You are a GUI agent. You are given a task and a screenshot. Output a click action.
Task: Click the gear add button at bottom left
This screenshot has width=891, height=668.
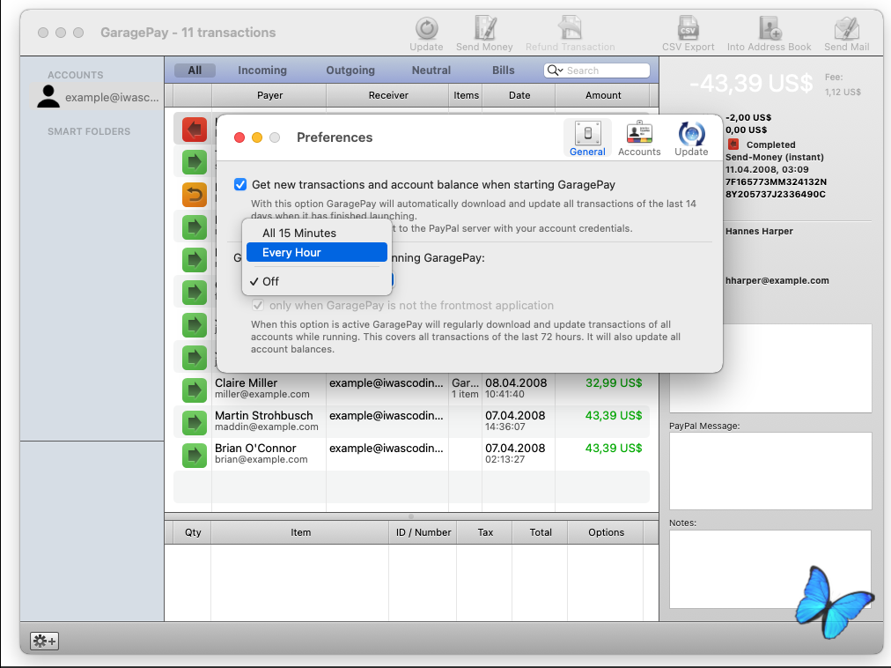(44, 642)
